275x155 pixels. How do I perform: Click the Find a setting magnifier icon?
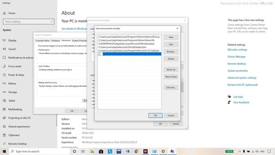click(x=52, y=22)
